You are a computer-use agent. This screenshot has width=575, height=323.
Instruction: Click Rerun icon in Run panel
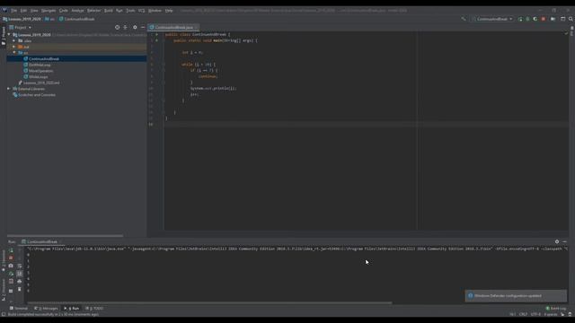point(11,250)
